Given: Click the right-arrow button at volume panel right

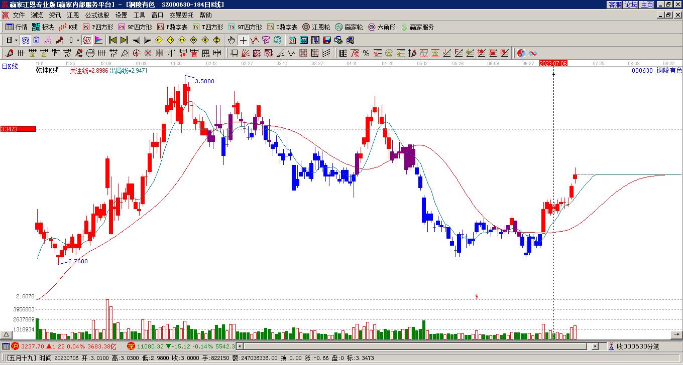Looking at the screenshot, I should pos(676,334).
